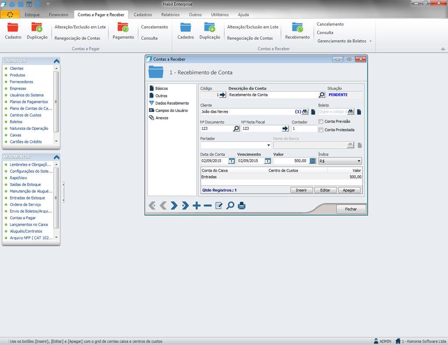Click the edit record pencil icon

click(x=219, y=206)
